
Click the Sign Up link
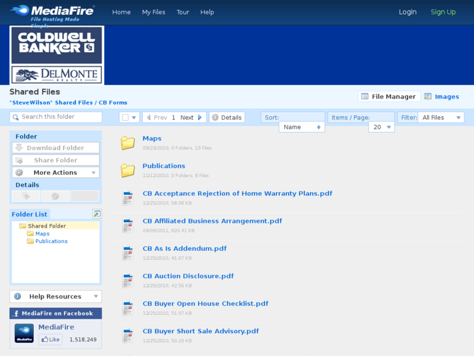[x=443, y=12]
